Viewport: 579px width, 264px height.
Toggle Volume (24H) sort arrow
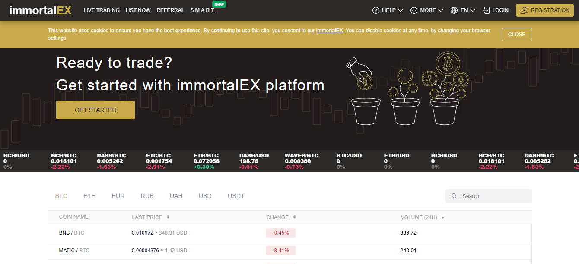[x=443, y=218]
